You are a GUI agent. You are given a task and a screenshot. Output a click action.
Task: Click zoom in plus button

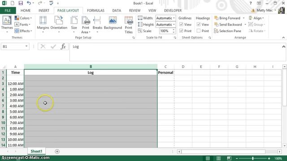[x=269, y=158]
